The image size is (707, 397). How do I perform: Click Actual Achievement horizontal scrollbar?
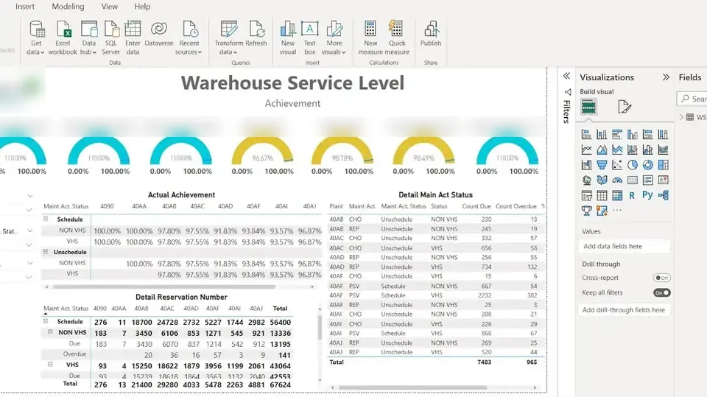click(x=163, y=287)
